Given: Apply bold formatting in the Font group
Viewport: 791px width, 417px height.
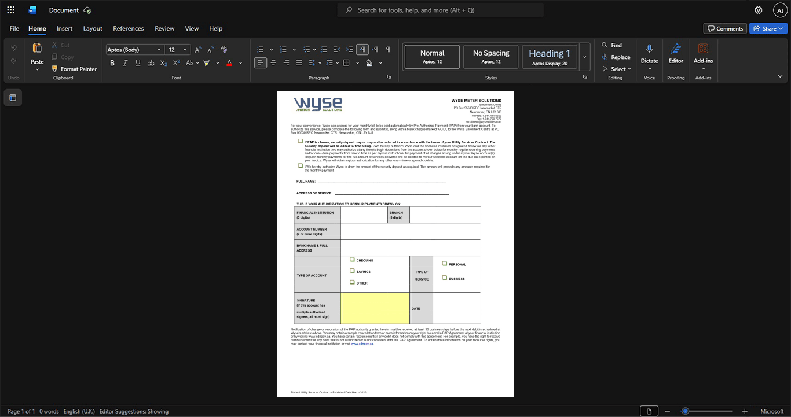Looking at the screenshot, I should point(112,62).
